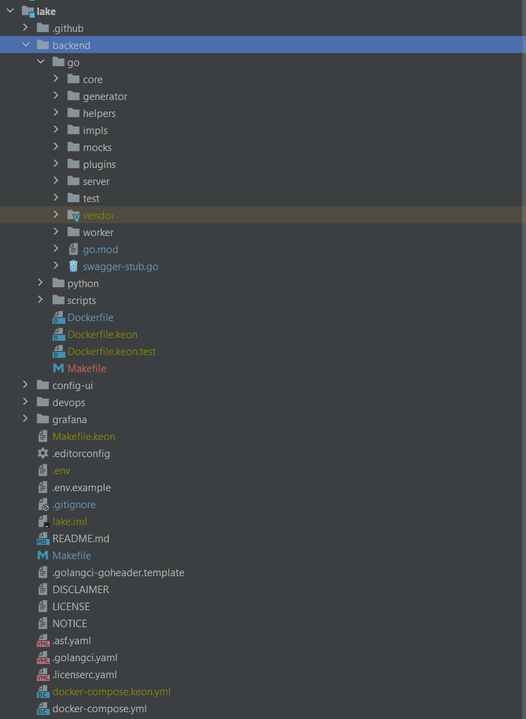Click the docker-compose.yml compose icon
Image resolution: width=526 pixels, height=719 pixels.
click(43, 708)
